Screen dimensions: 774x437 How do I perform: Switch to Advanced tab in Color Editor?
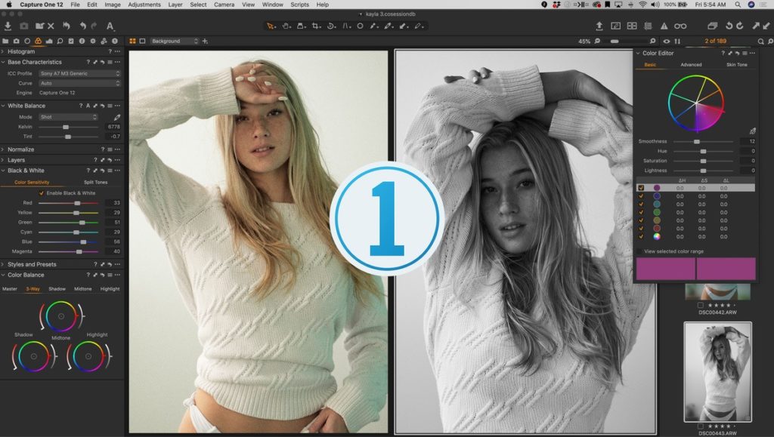click(x=691, y=65)
